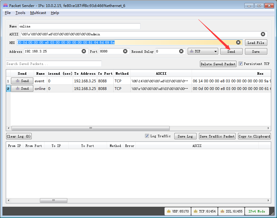Image resolution: width=277 pixels, height=218 pixels.
Task: Toggle the IPv4 Mode button
Action: point(257,211)
